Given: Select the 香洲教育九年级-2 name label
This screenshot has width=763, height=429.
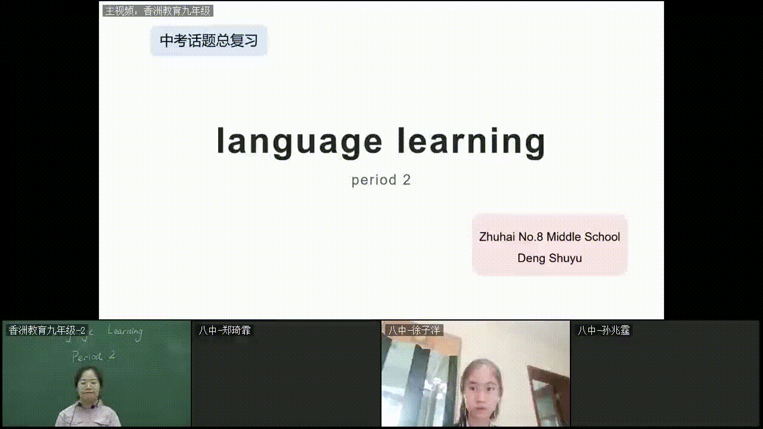Looking at the screenshot, I should (47, 330).
